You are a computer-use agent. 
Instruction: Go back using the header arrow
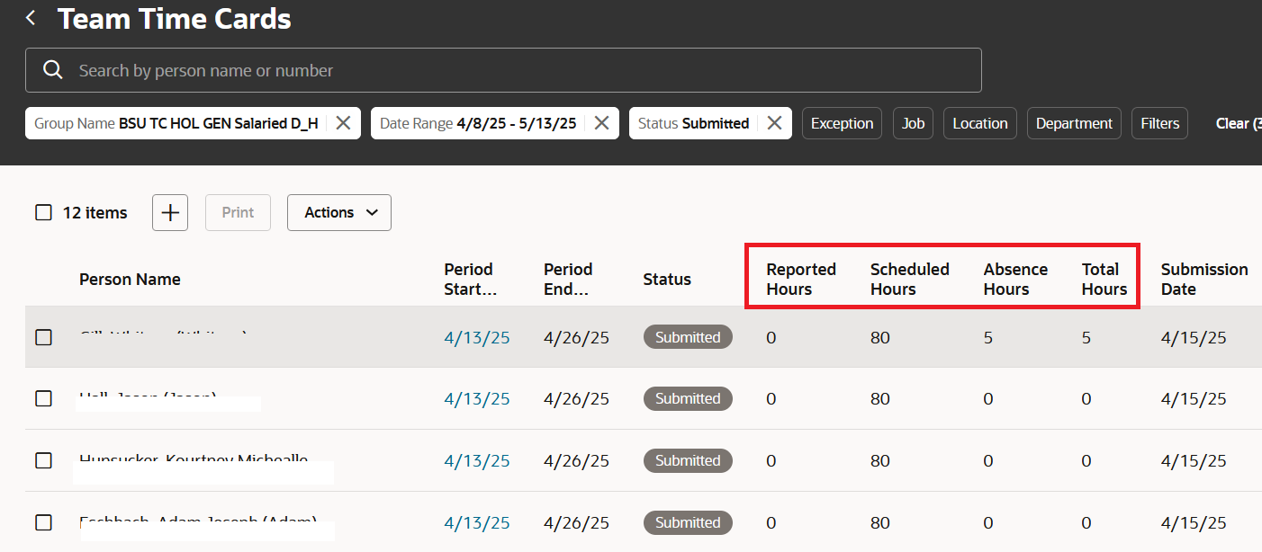pyautogui.click(x=32, y=18)
